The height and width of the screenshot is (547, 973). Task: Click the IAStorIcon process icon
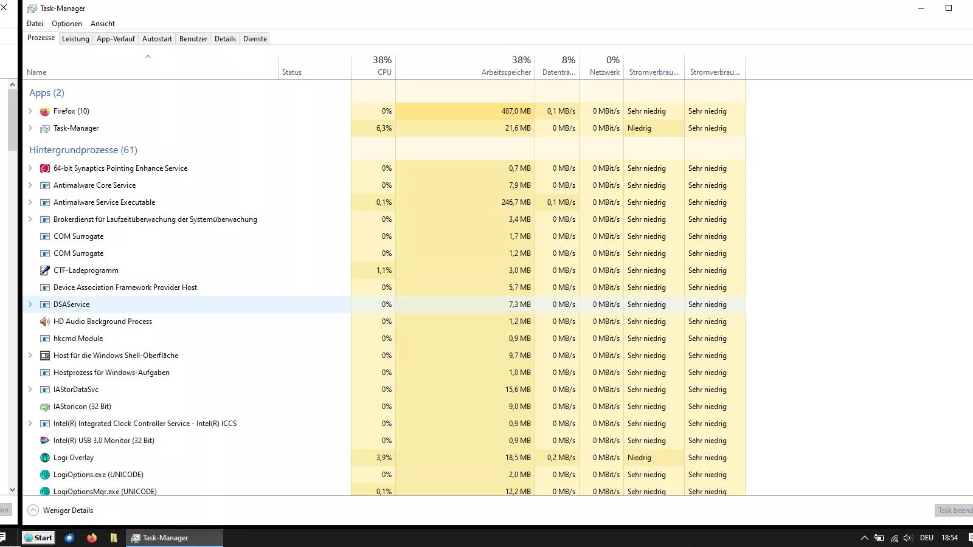pos(44,407)
